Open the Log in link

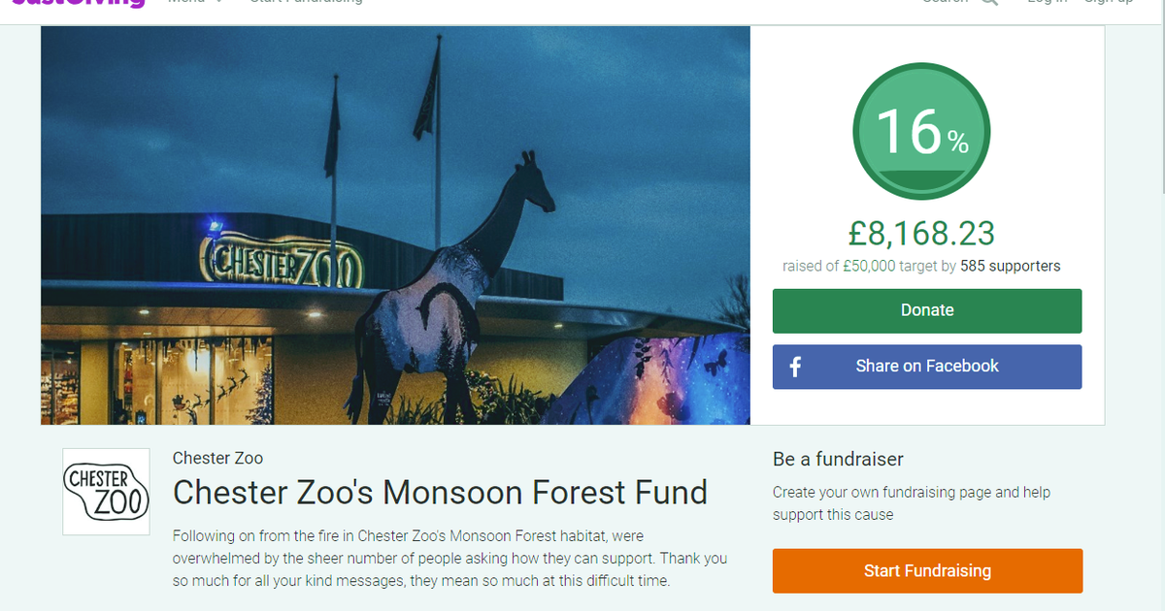pos(1047,3)
